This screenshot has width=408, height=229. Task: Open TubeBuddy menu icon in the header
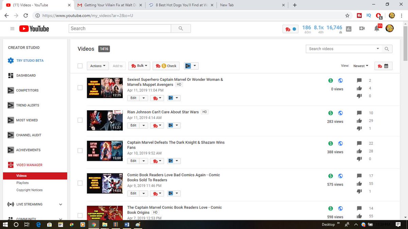tap(290, 29)
